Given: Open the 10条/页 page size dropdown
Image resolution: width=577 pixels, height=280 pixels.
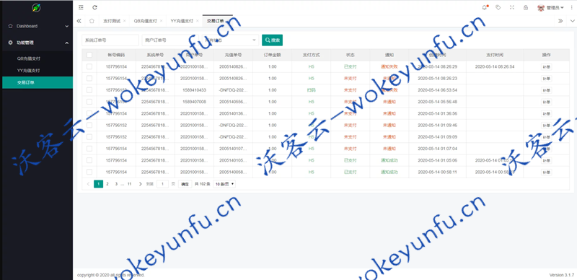Looking at the screenshot, I should tap(224, 184).
